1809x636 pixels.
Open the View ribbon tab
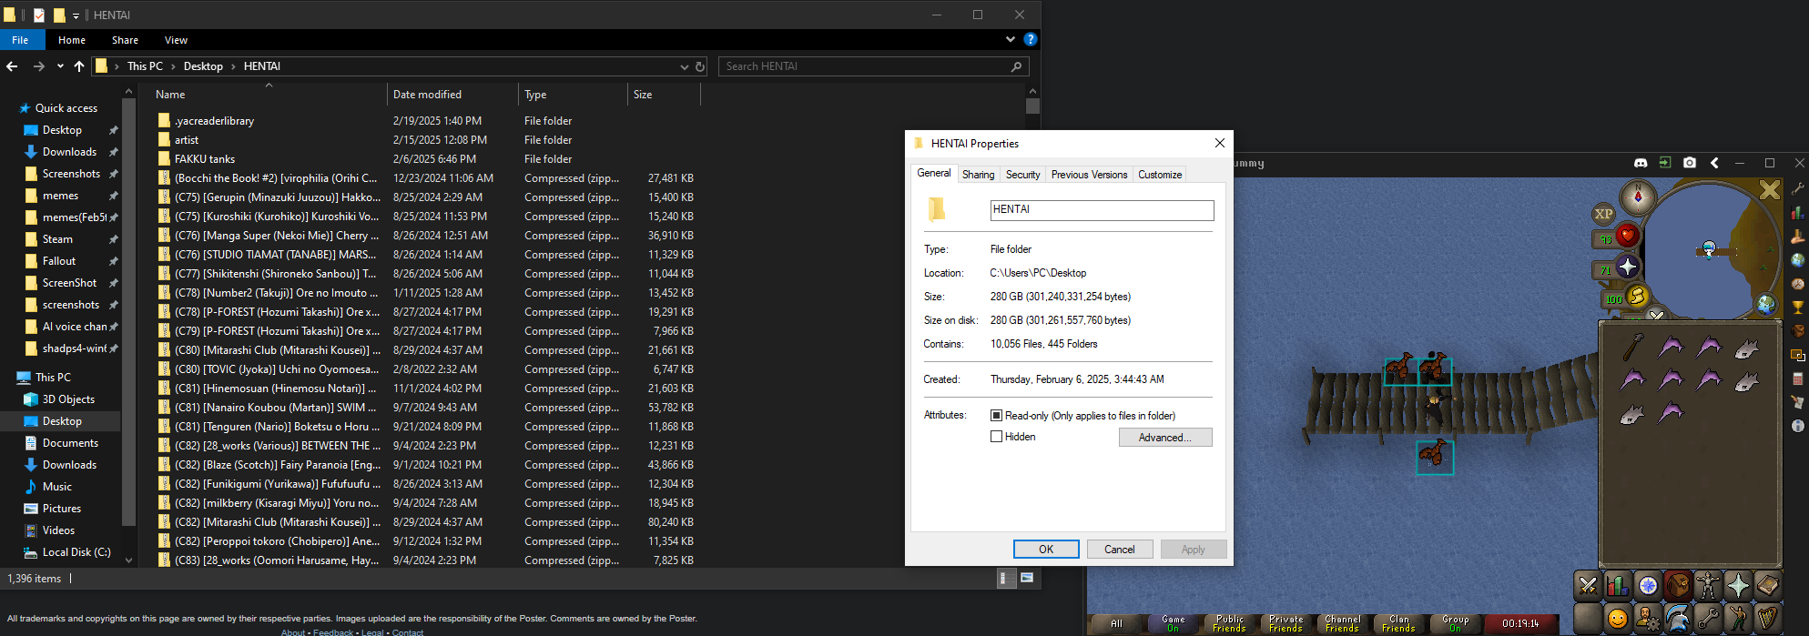coord(176,40)
